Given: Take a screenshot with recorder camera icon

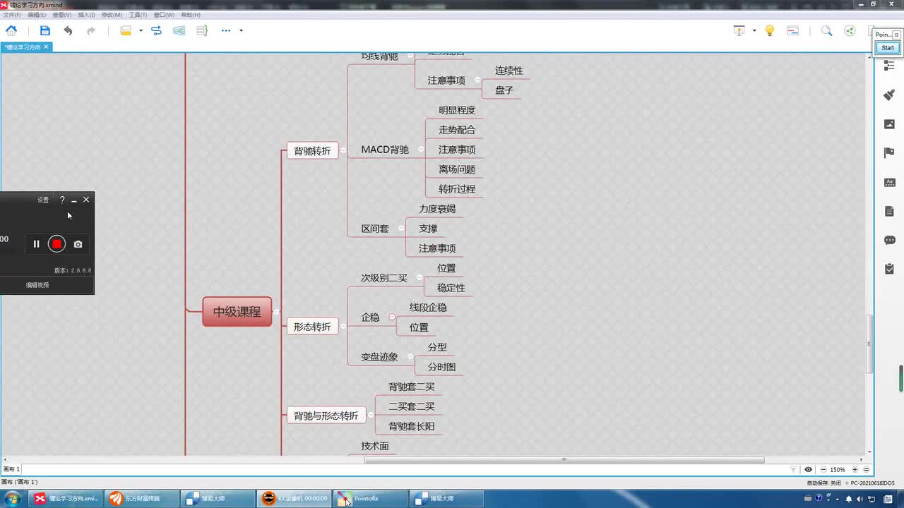Looking at the screenshot, I should pos(78,244).
